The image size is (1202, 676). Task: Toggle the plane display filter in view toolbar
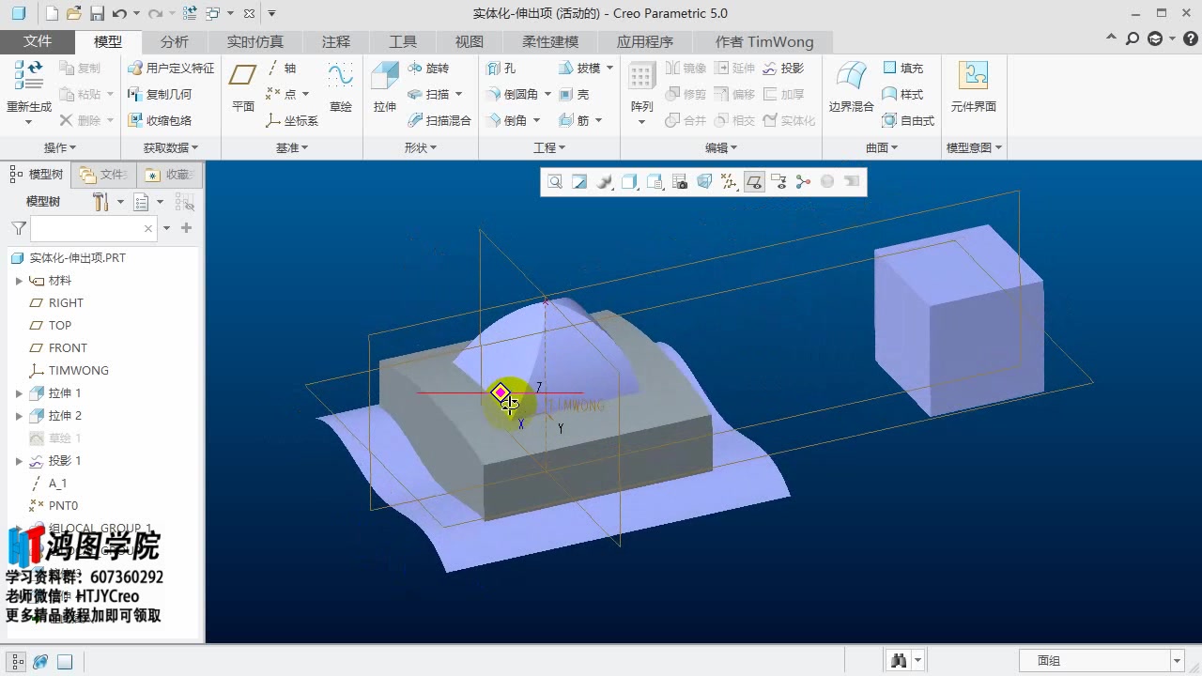[753, 182]
